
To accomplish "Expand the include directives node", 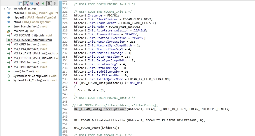I will pos(4,9).
